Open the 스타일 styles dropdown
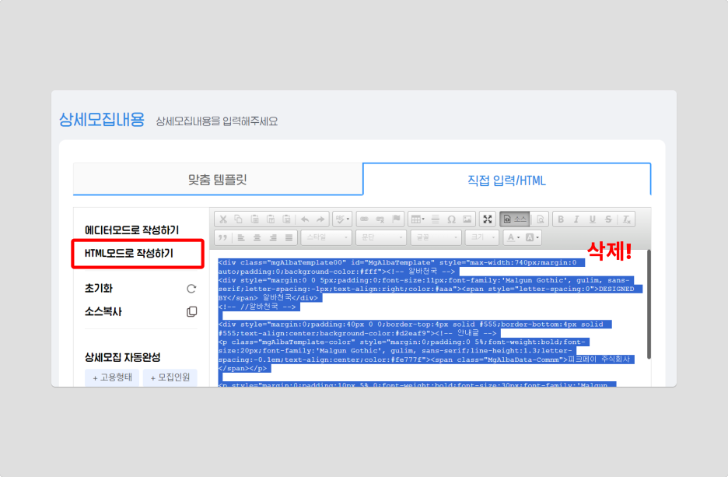 tap(327, 237)
